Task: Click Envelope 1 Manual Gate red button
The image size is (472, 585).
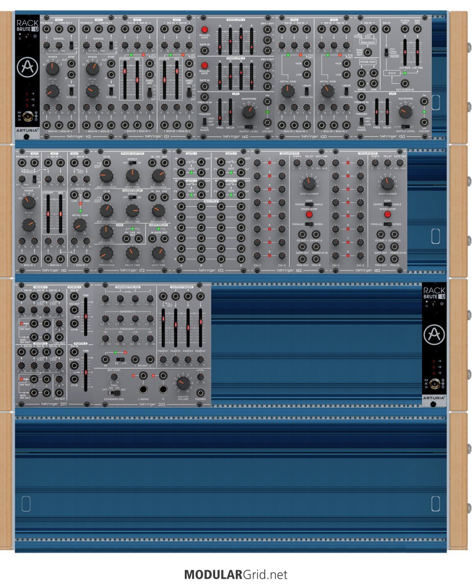Action: (204, 29)
